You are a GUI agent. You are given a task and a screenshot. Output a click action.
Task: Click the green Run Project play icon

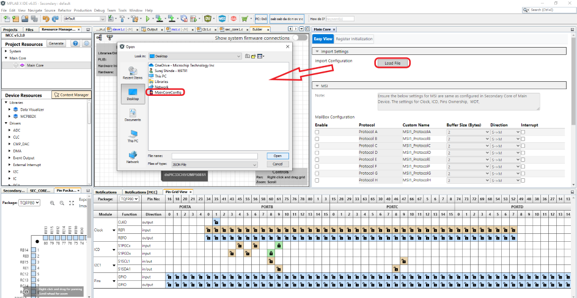tap(148, 18)
